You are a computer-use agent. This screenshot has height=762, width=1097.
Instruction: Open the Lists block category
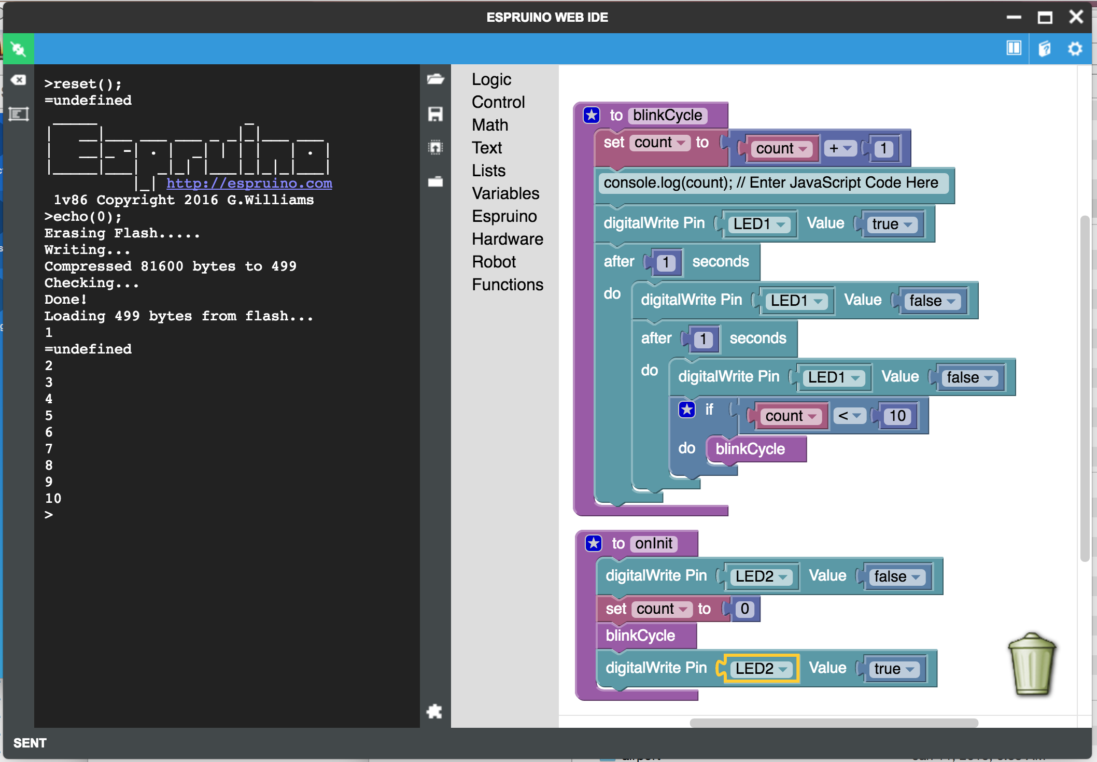[x=488, y=171]
